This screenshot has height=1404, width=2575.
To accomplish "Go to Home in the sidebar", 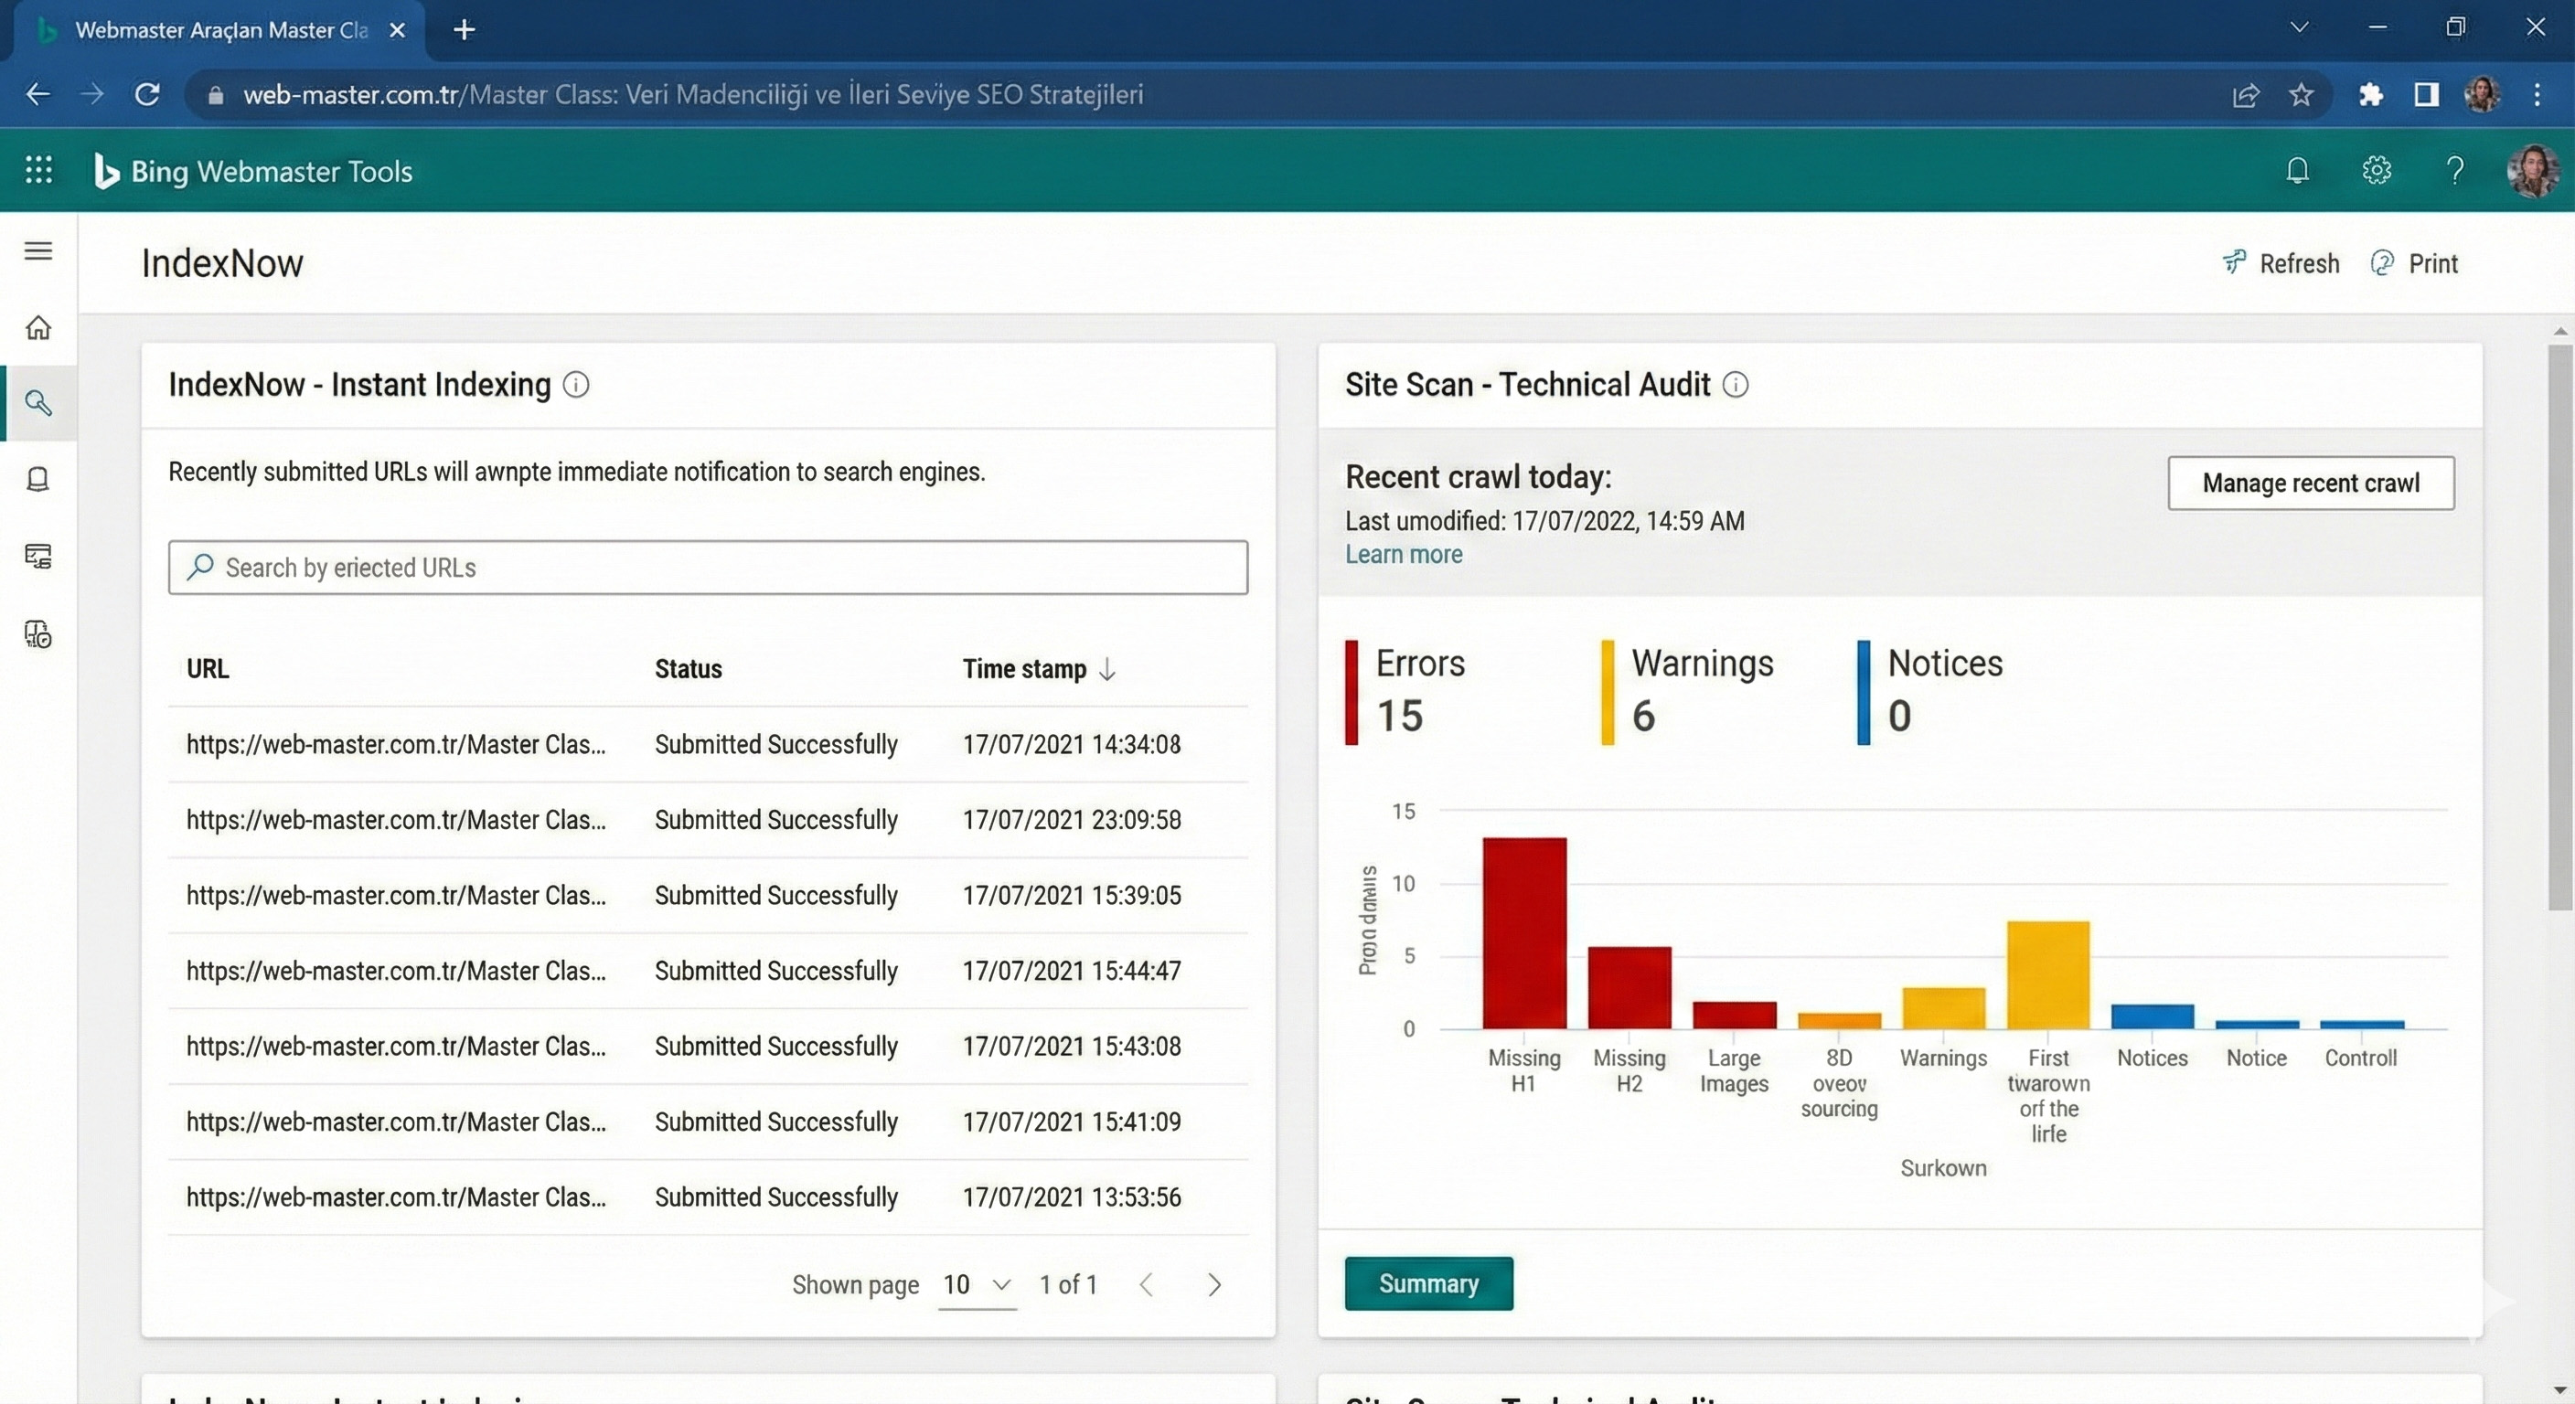I will [x=38, y=328].
